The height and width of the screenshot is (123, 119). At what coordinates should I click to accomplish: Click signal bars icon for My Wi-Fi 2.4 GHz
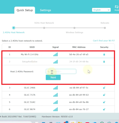(x=56, y=54)
